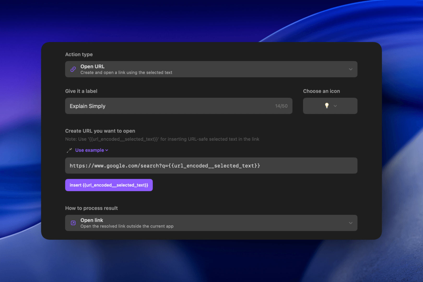Click the note about URL-safe selected text
Viewport: 423px width, 282px height.
[x=162, y=139]
